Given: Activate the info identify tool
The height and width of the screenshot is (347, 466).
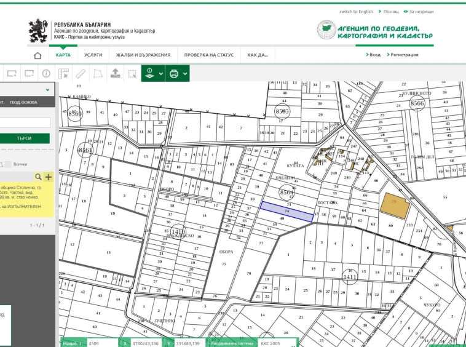Looking at the screenshot, I should [x=46, y=73].
